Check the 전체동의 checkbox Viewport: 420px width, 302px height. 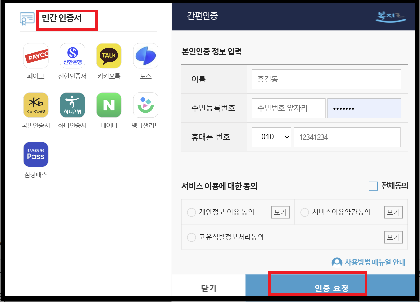point(373,186)
